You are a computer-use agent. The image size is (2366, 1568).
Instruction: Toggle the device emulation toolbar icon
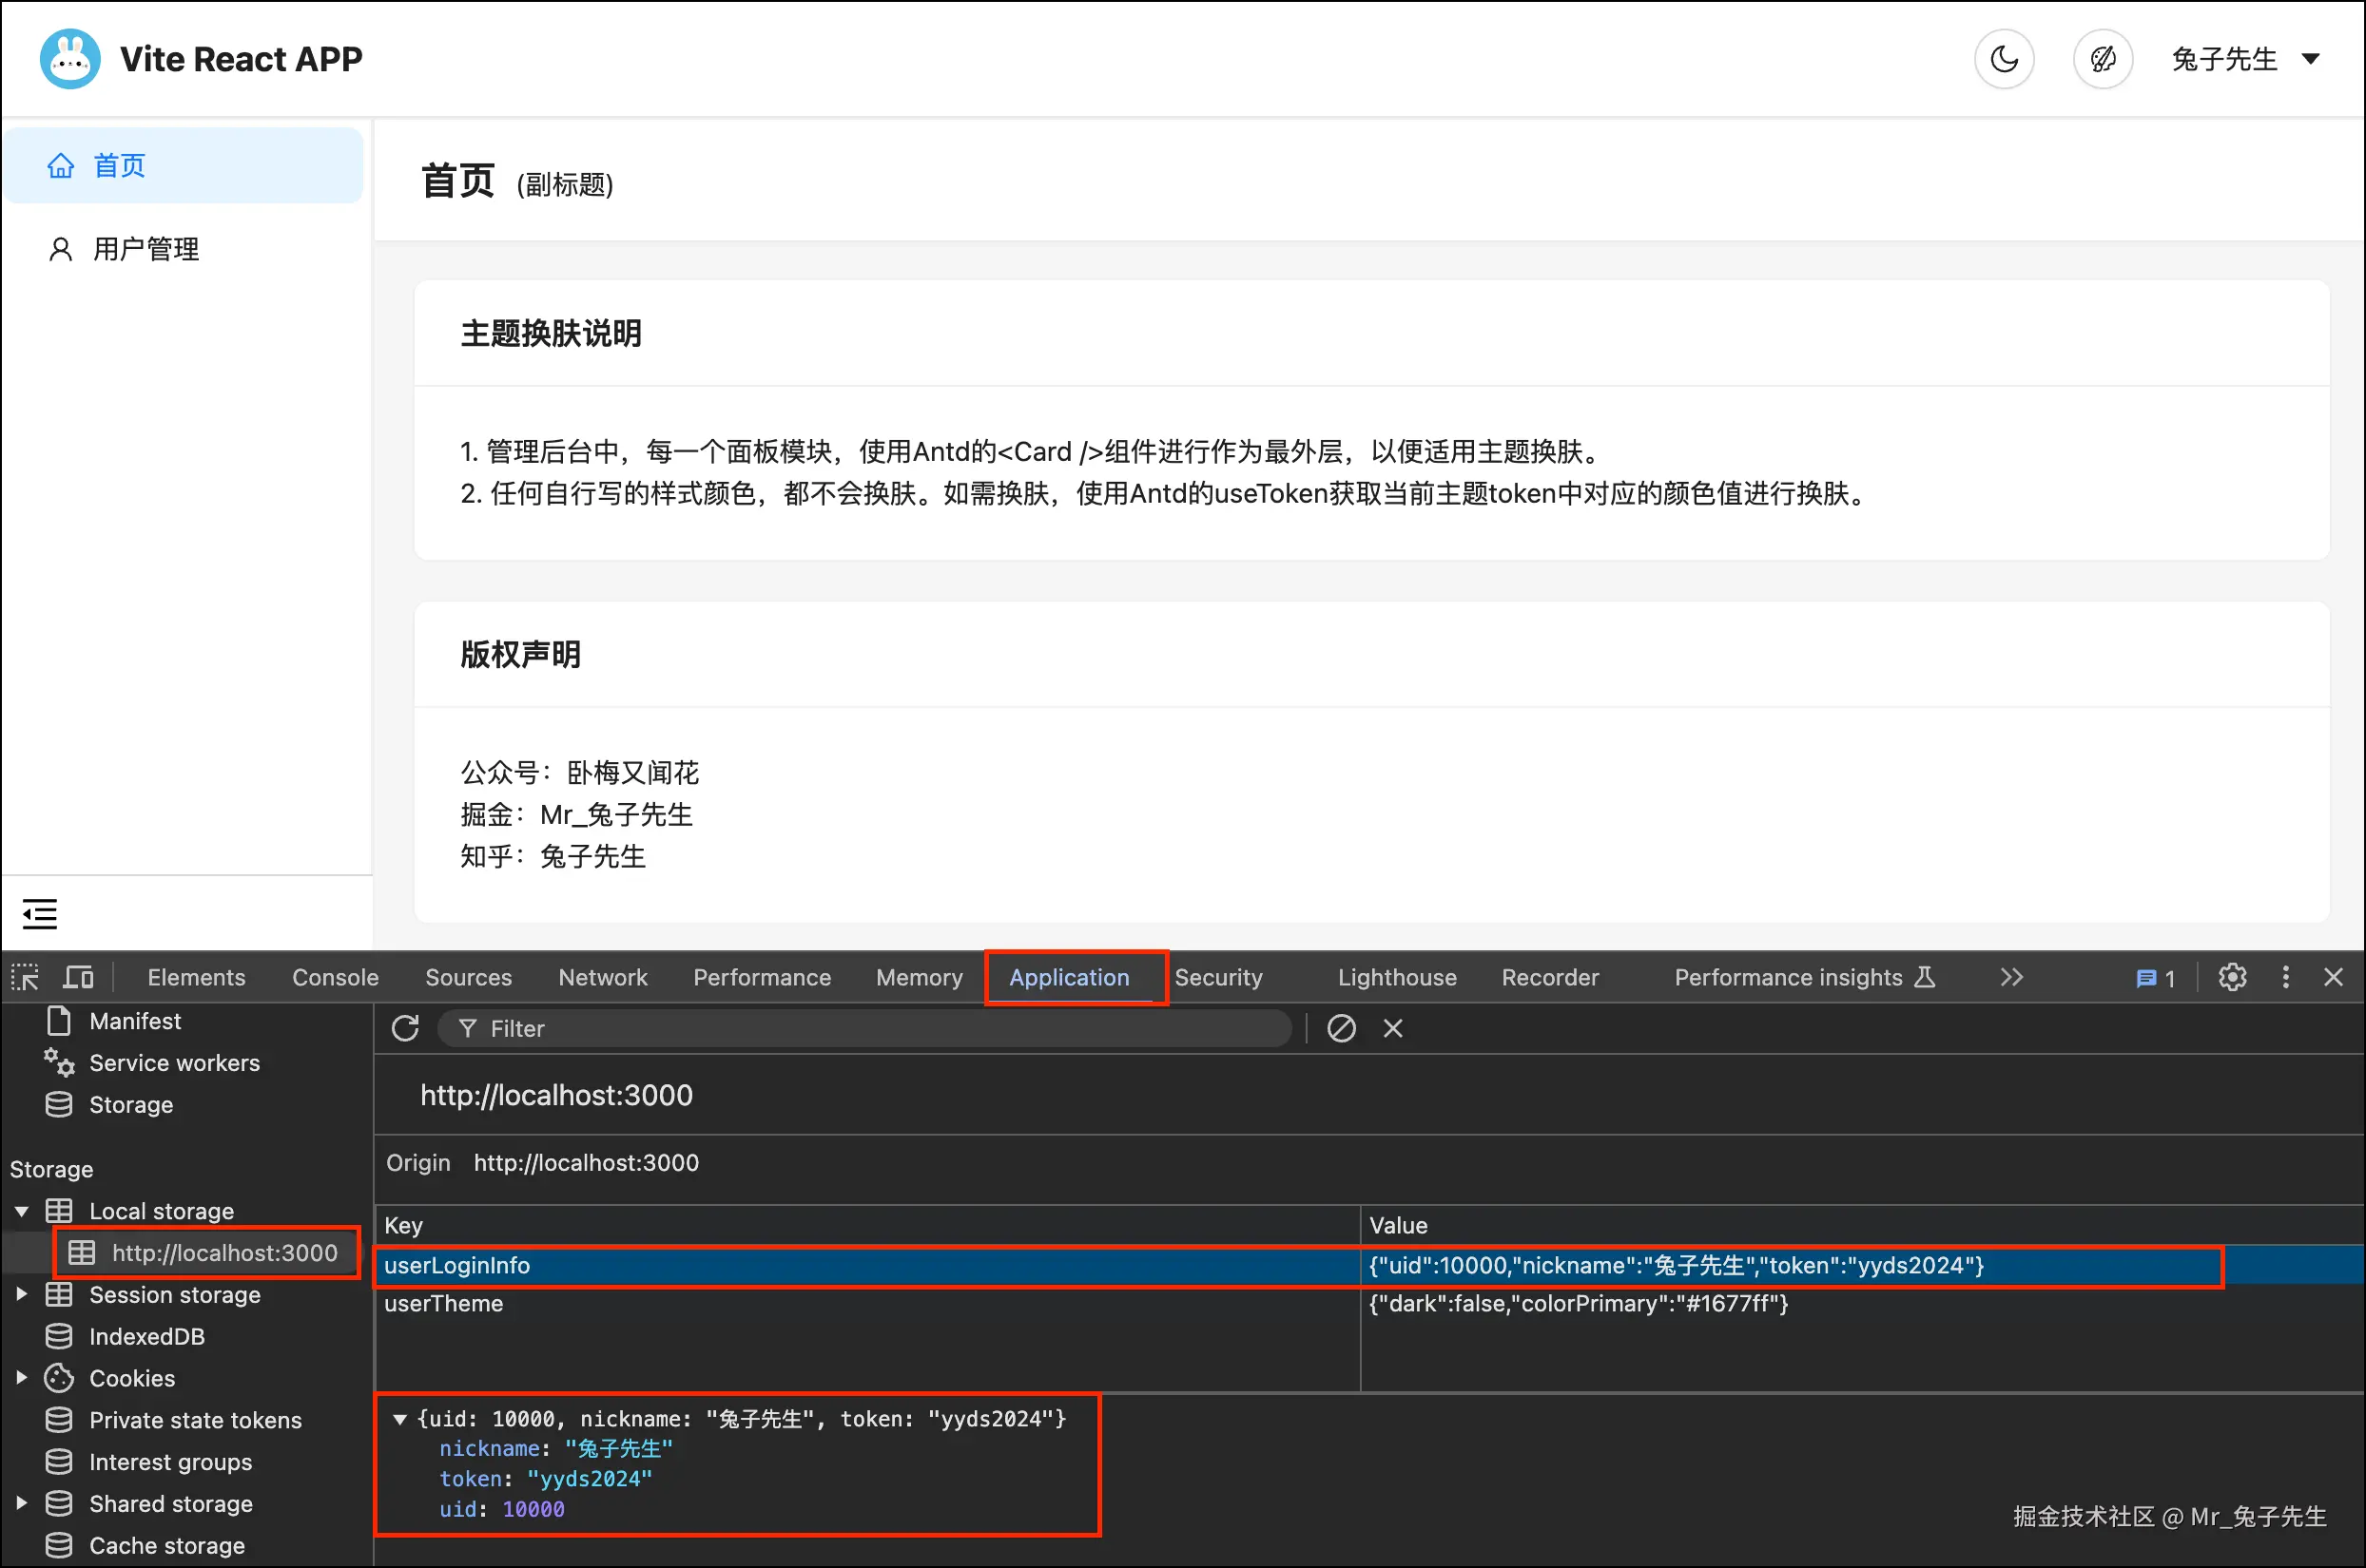coord(78,977)
